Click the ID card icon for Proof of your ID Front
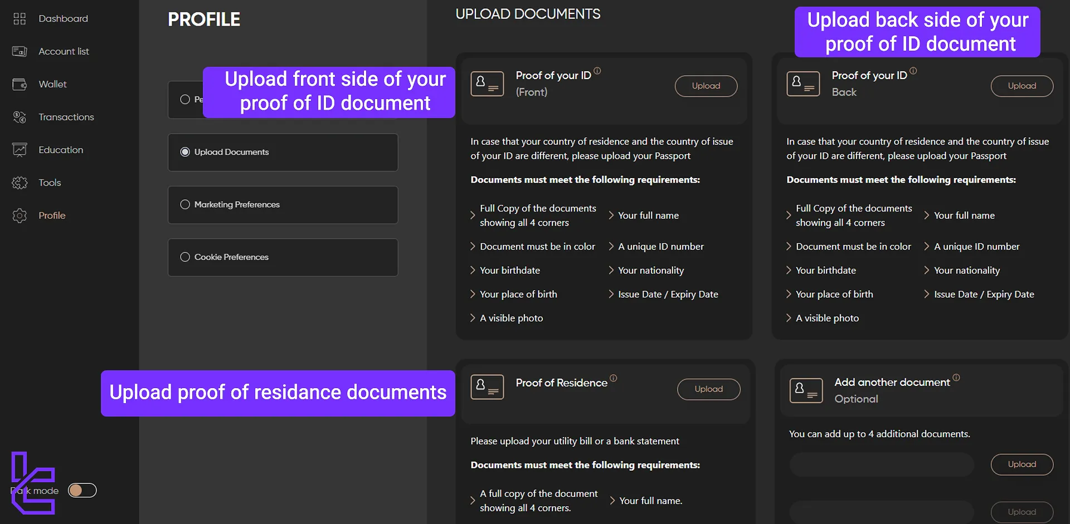Screen dimensions: 1070x524 click(x=487, y=84)
